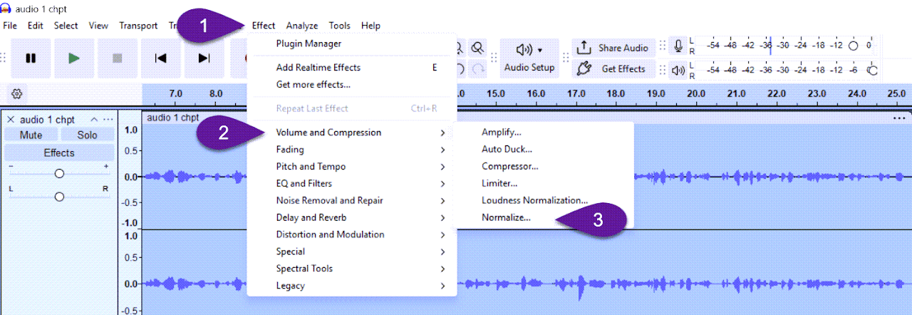Image resolution: width=912 pixels, height=315 pixels.
Task: Open the Help menu
Action: (370, 26)
